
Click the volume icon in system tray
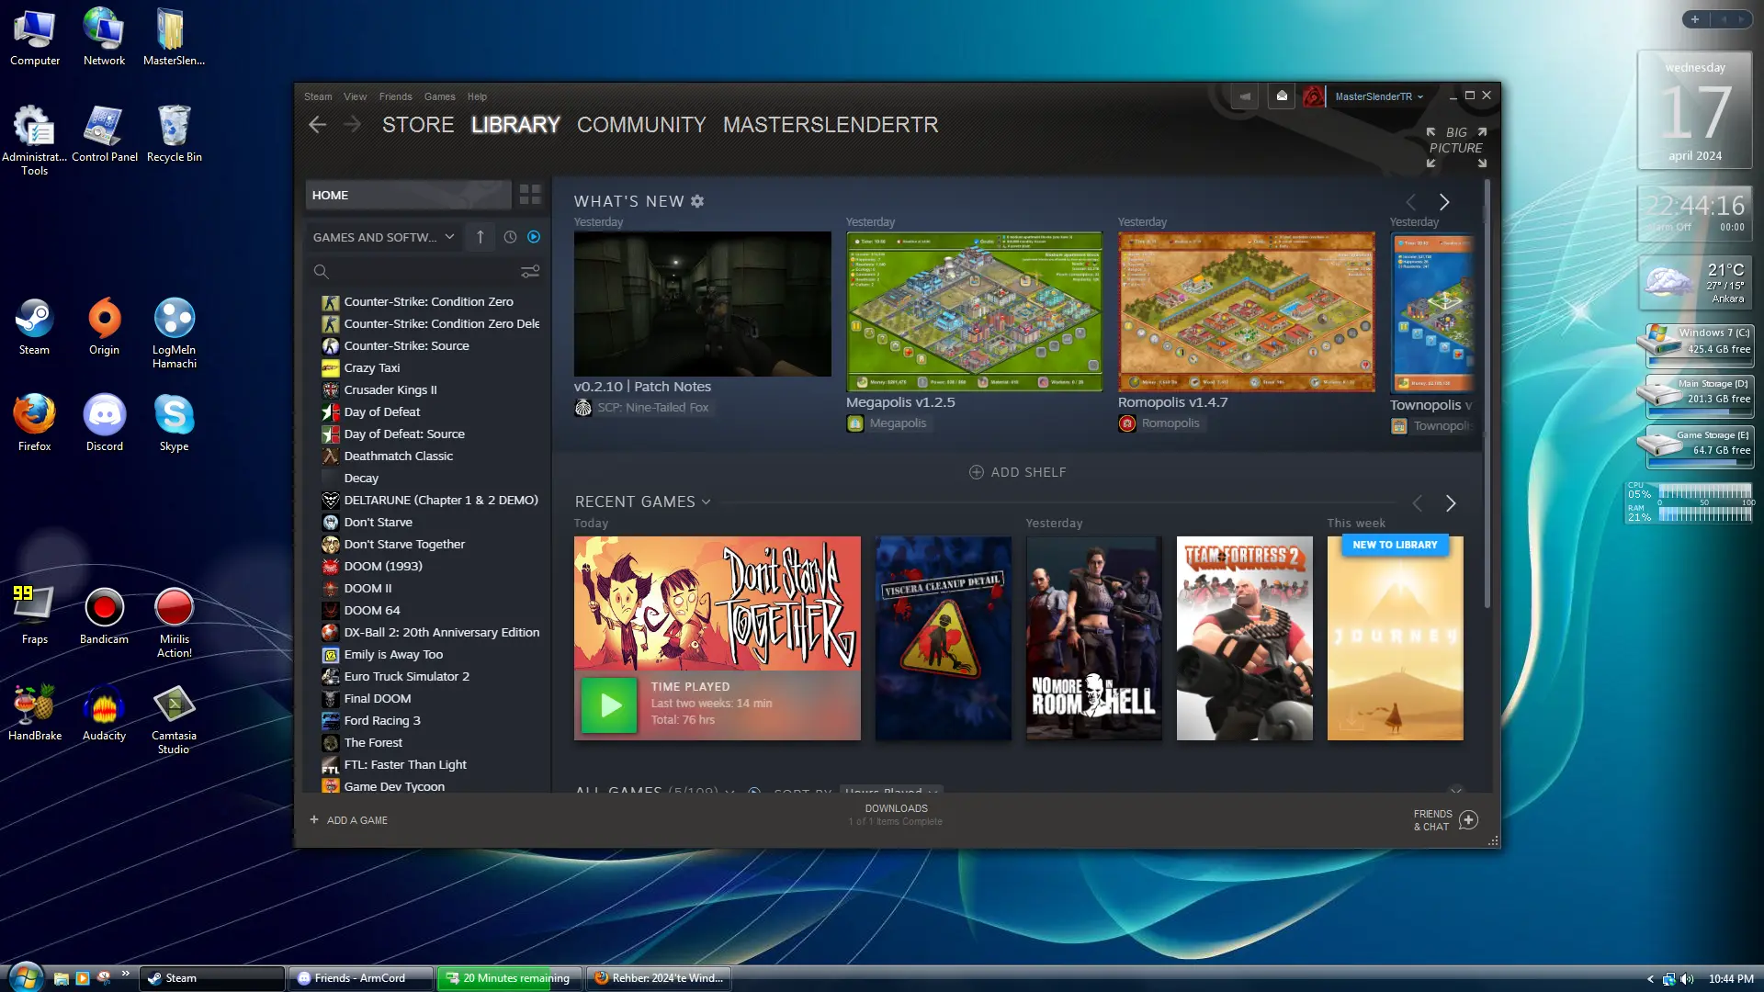click(1687, 979)
